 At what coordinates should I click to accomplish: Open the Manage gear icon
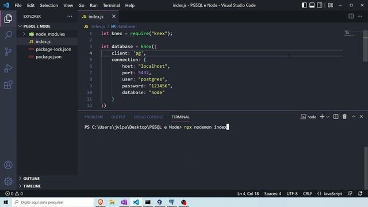(8, 182)
